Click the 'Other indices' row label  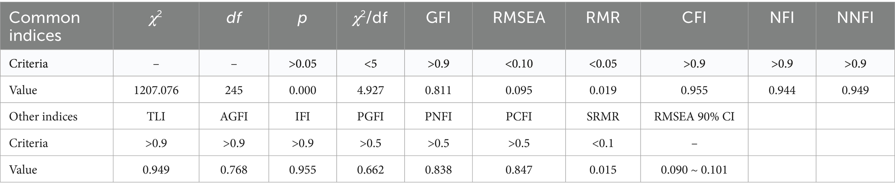click(x=43, y=117)
